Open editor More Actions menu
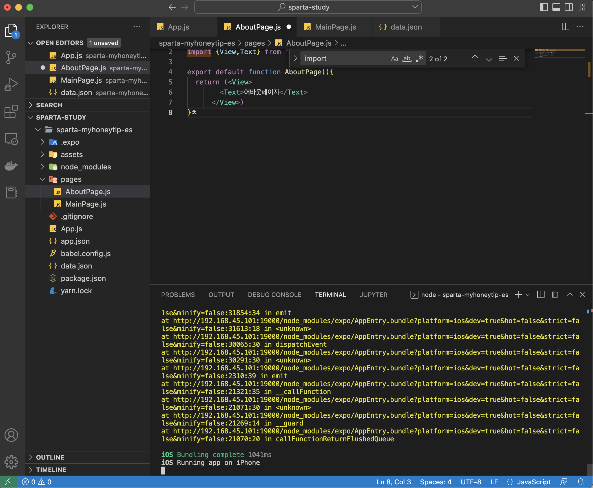Screen dimensions: 593x488 click(580, 27)
